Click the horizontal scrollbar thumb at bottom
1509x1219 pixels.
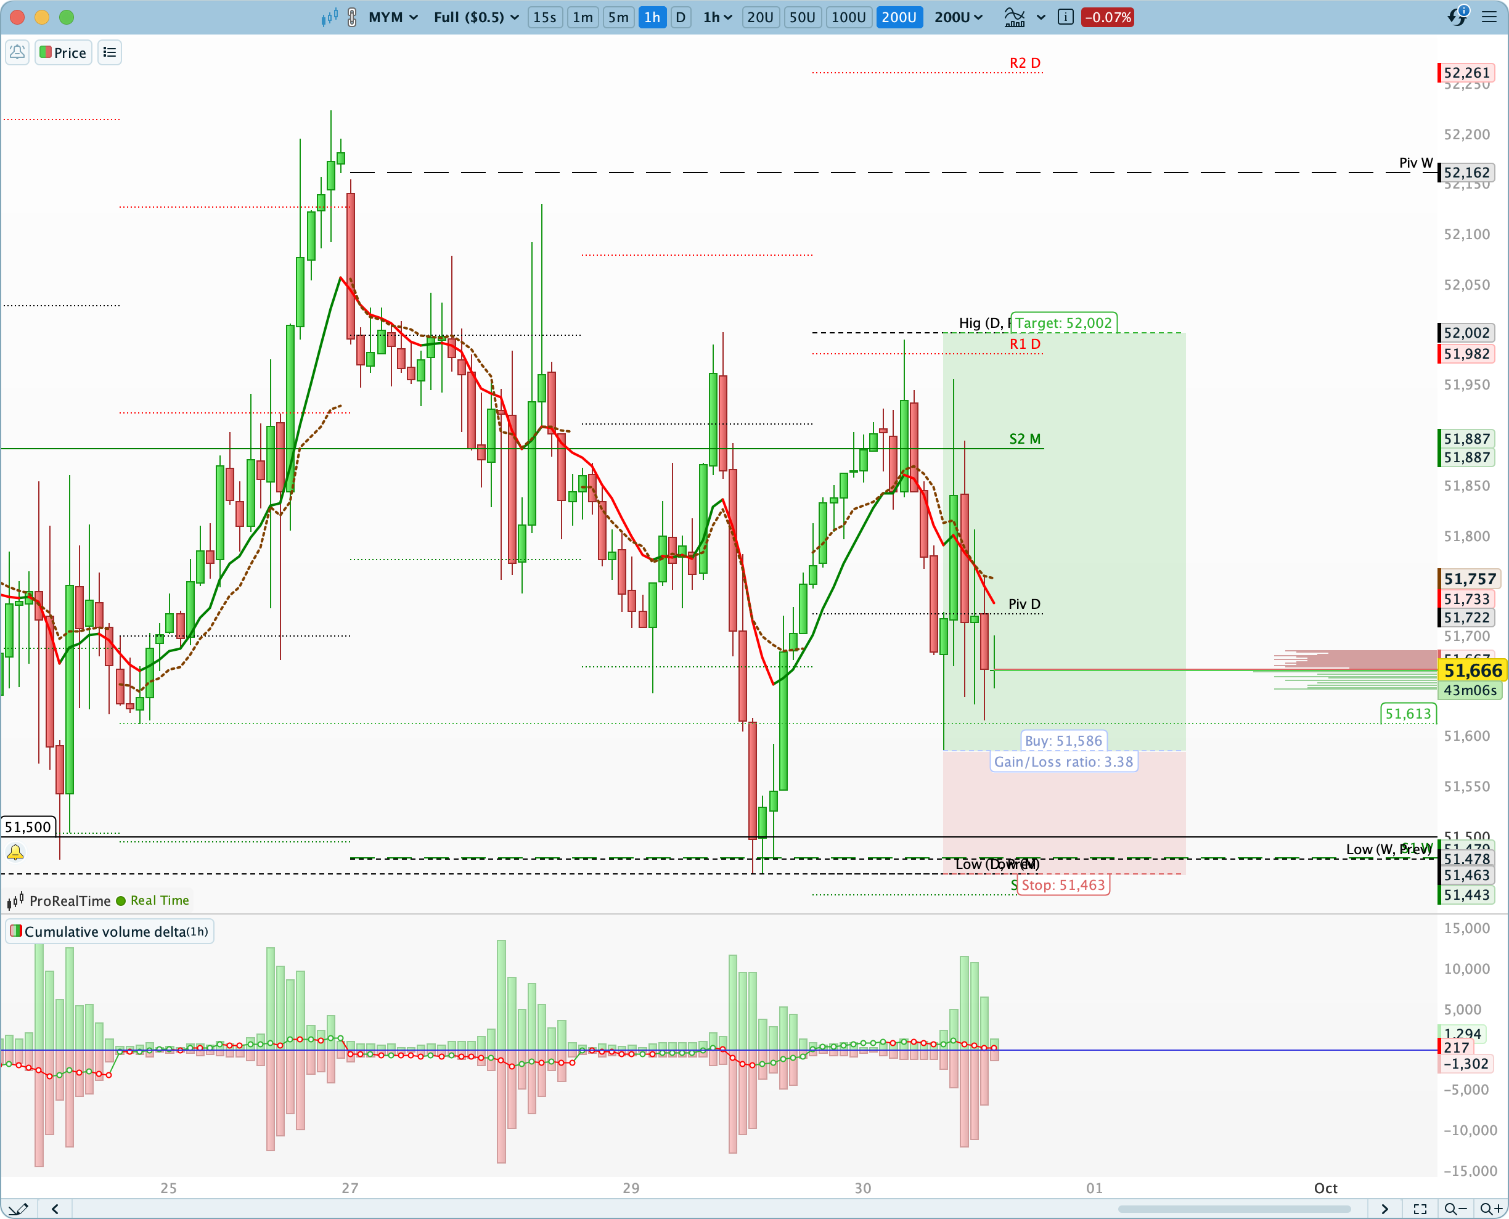(1233, 1209)
